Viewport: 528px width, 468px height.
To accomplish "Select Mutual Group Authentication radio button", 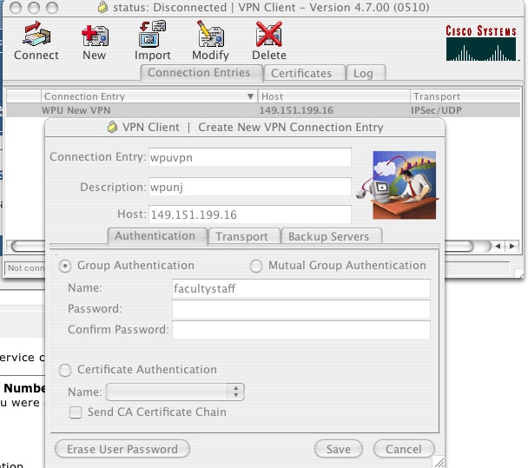I will pos(256,266).
